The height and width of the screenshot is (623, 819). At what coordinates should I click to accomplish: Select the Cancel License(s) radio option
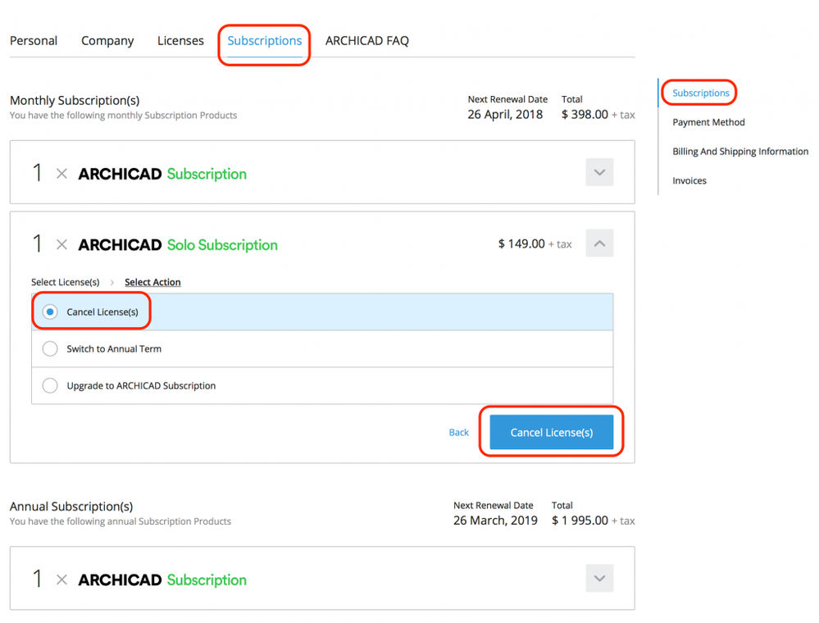point(50,312)
